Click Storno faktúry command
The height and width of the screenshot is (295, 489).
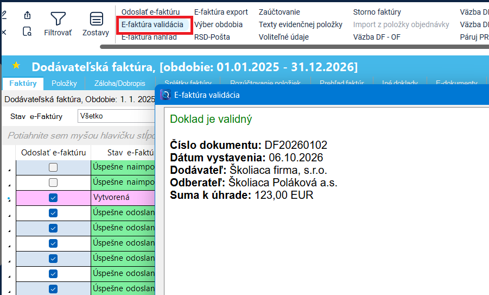coord(377,12)
